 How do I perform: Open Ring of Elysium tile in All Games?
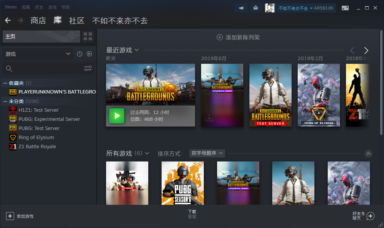(x=349, y=183)
